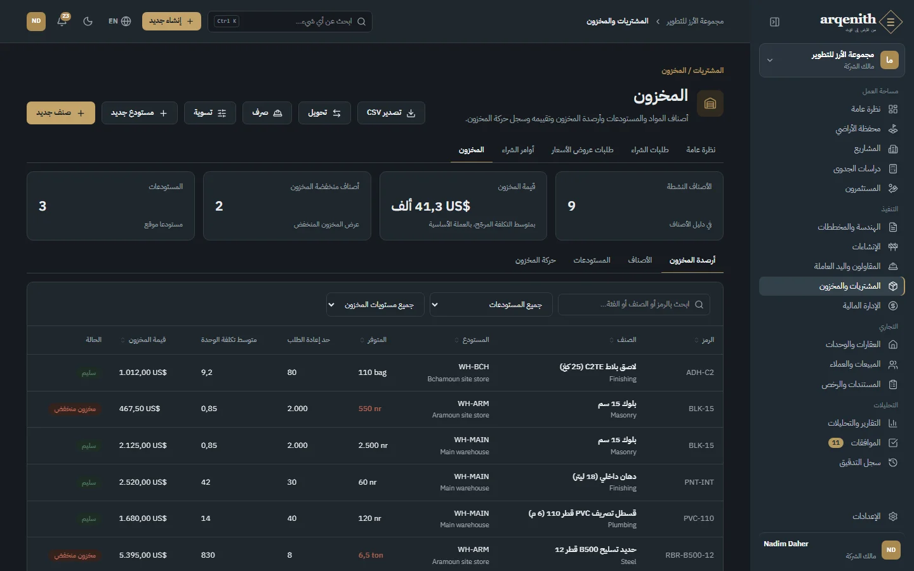Collapse the sidebar panel icon
The image size is (914, 571).
774,22
